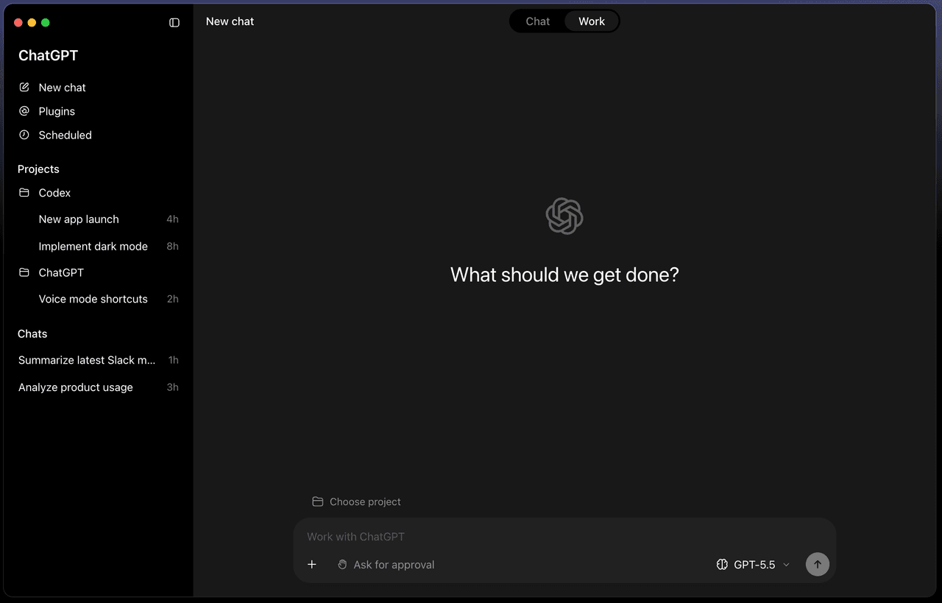Click the 3h timestamp of Analyze product usage
Screen dimensions: 942x603
172,387
